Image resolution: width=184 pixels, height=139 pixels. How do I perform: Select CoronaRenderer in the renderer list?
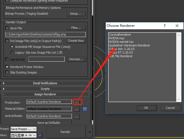point(120,35)
